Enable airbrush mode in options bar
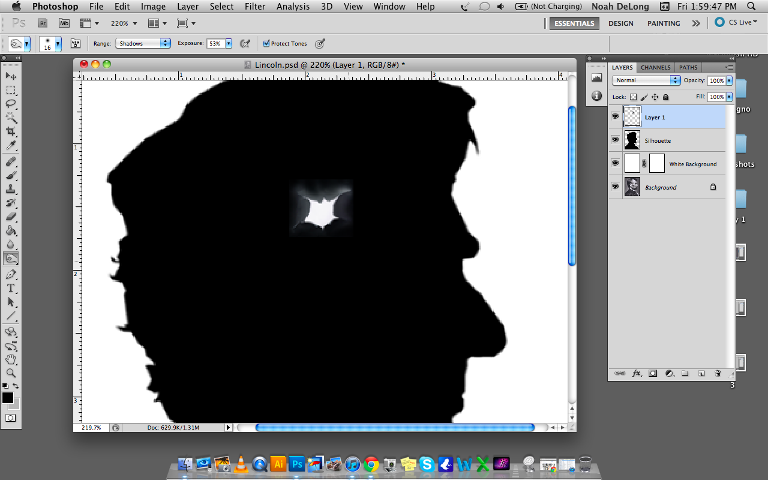768x480 pixels. 245,44
